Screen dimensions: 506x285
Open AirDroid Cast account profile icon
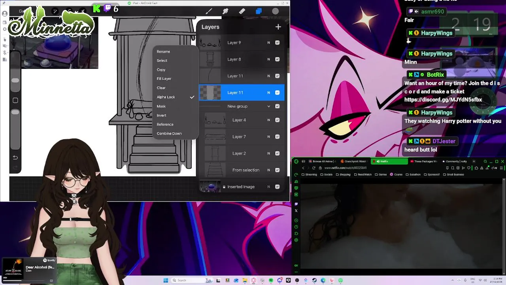4,14
